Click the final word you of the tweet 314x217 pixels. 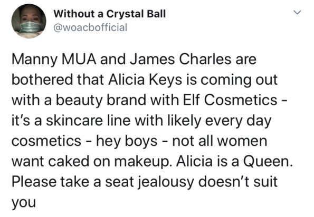click(24, 203)
